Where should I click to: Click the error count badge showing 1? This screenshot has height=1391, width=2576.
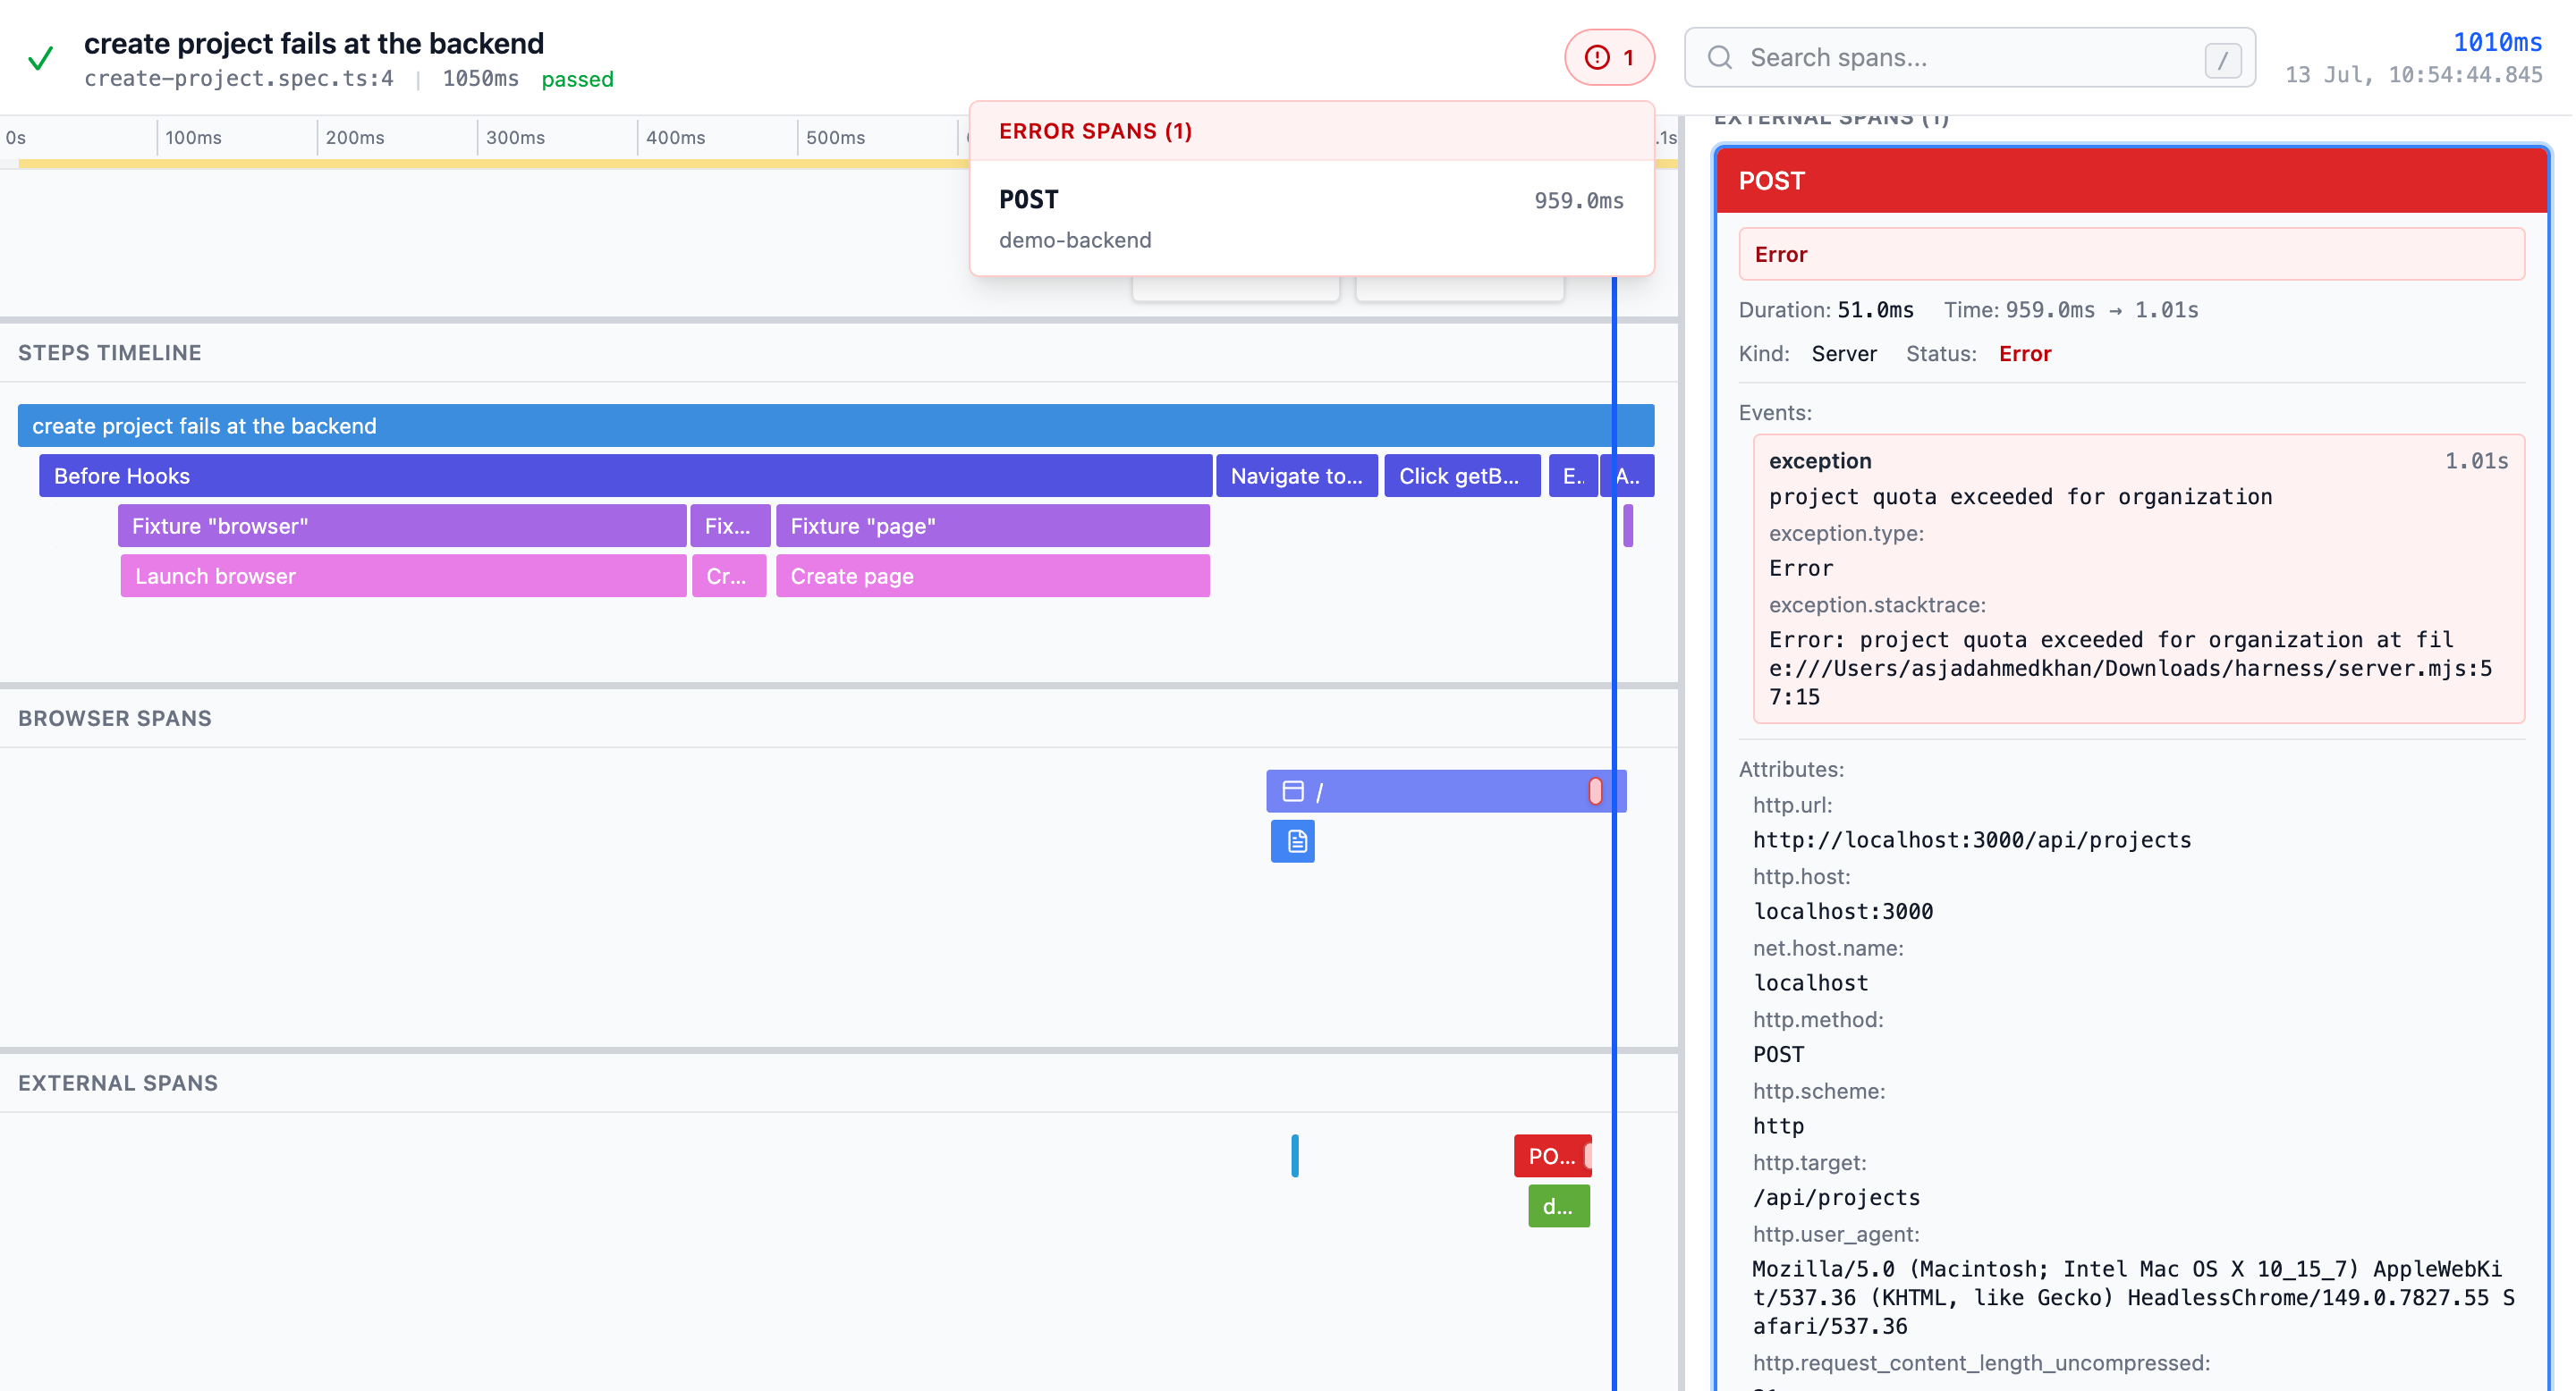1609,57
